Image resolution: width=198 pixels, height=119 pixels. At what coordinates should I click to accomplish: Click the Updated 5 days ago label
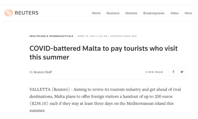pos(123,36)
